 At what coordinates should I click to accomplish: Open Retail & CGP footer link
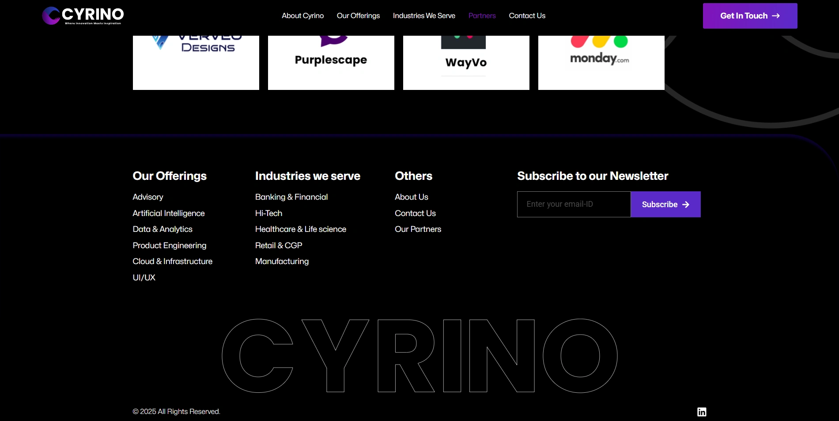pos(279,246)
